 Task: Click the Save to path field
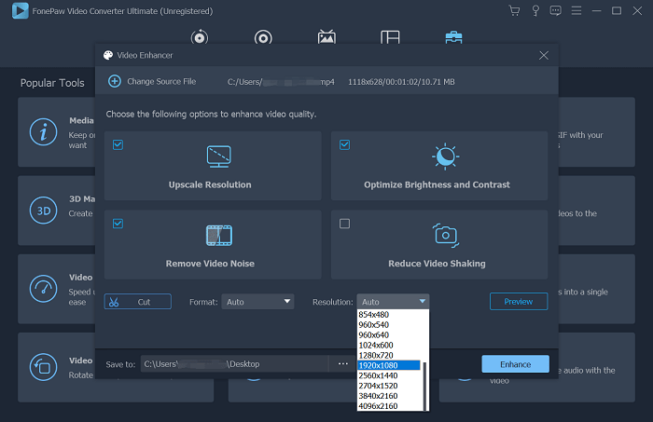[x=234, y=364]
